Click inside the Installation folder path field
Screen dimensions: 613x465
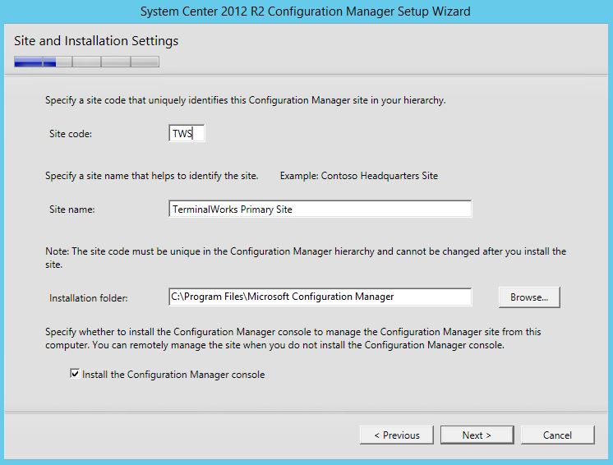tap(320, 297)
